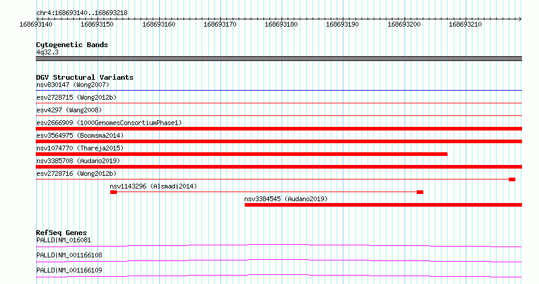Click the right red block of nsv1143296
Image resolution: width=539 pixels, height=284 pixels.
point(420,192)
